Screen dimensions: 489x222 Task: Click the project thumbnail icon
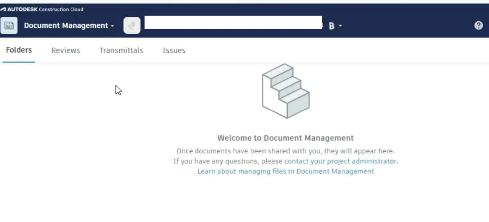point(132,26)
